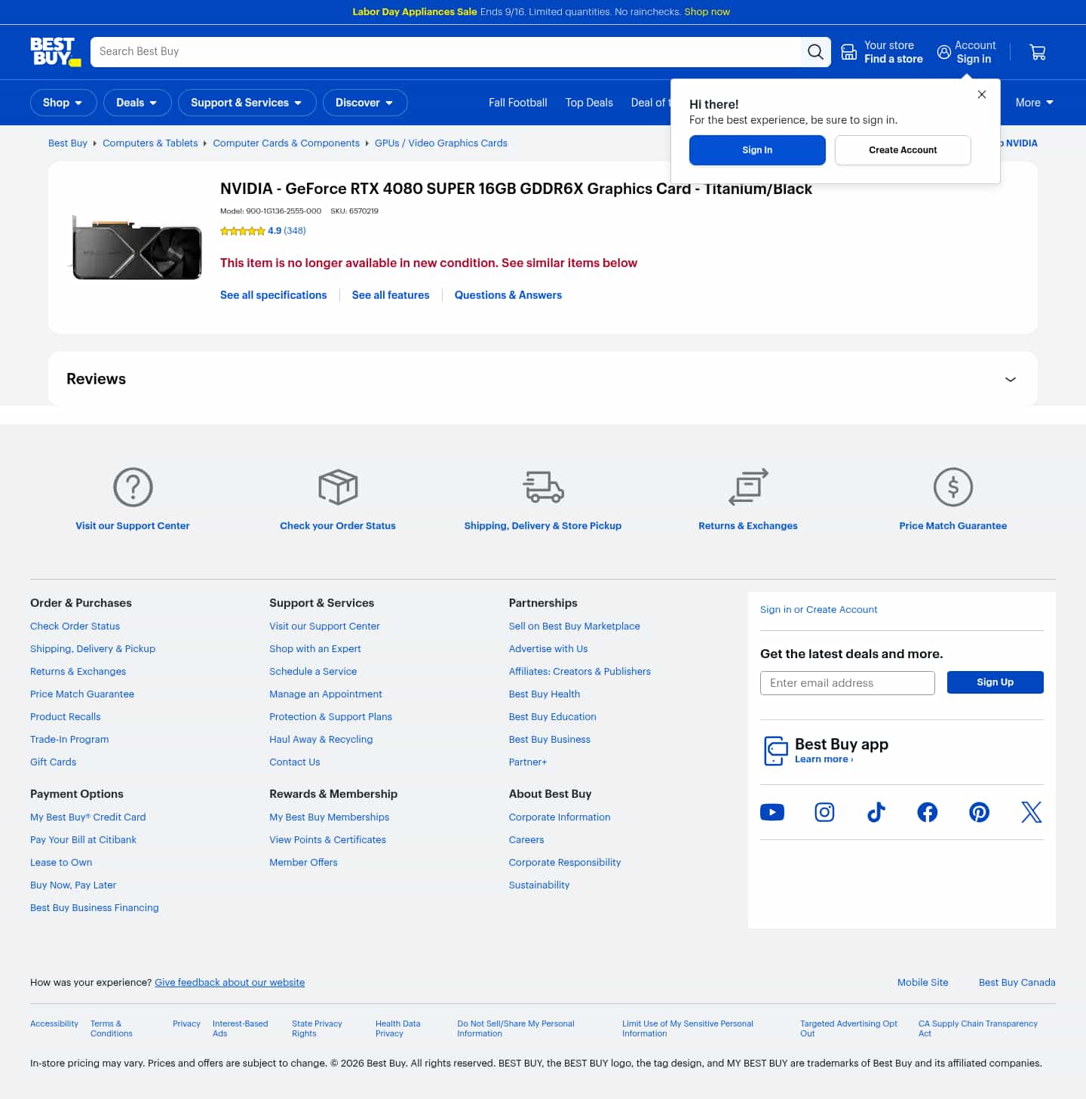Image resolution: width=1086 pixels, height=1099 pixels.
Task: Click the Order Status box icon
Action: (x=338, y=487)
